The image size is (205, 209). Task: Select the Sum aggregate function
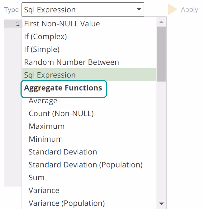tap(36, 178)
